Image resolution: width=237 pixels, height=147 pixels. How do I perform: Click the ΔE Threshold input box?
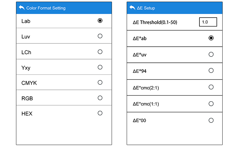tap(208, 22)
